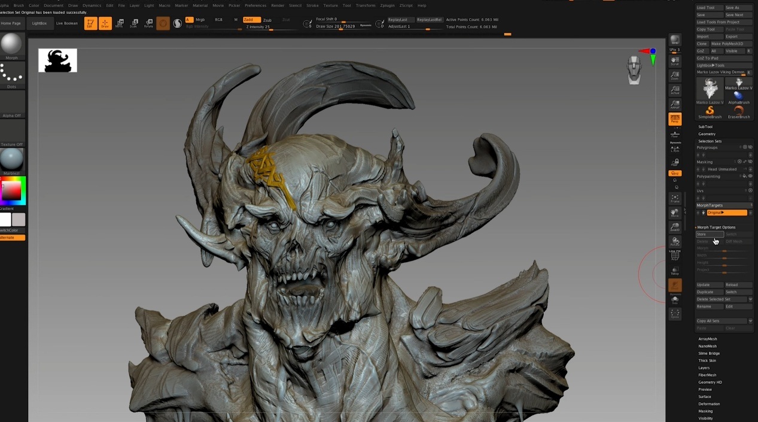Expand the Layers section

704,368
